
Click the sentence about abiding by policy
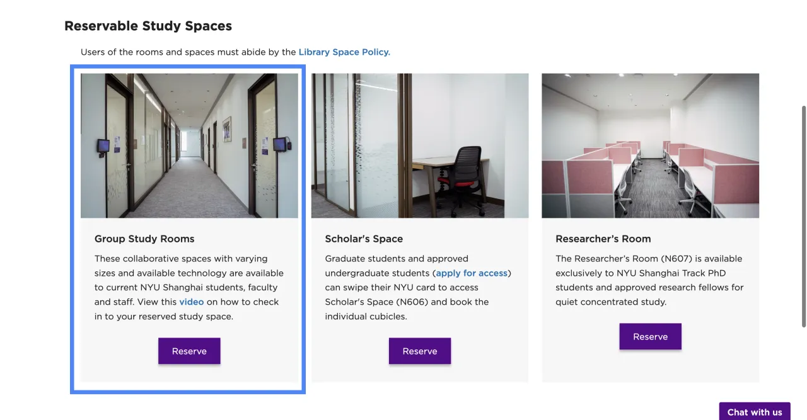pos(188,52)
